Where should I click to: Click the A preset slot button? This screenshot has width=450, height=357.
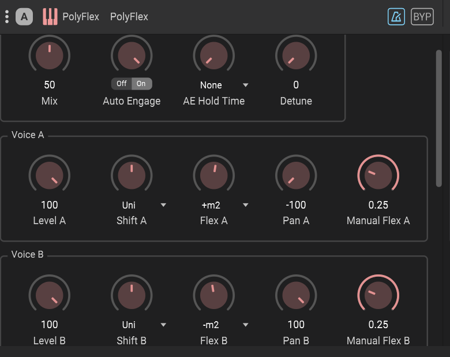[24, 17]
